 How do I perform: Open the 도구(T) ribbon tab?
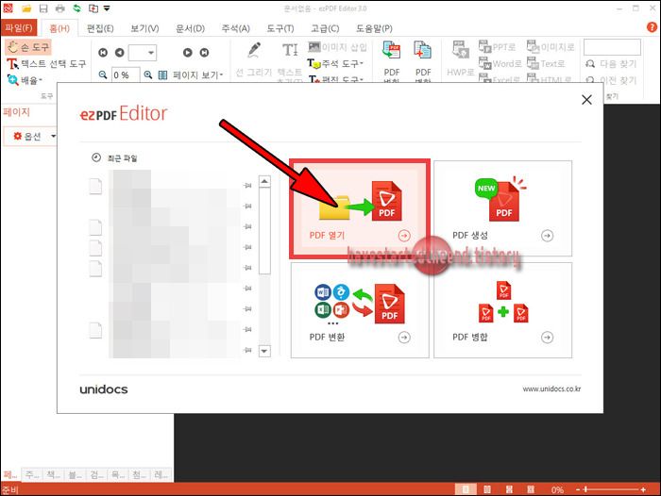280,28
